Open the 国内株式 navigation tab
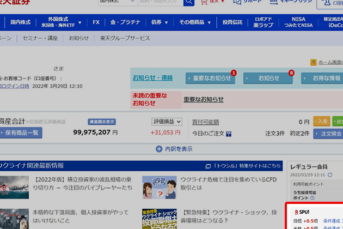This screenshot has width=343, height=229. click(x=20, y=22)
